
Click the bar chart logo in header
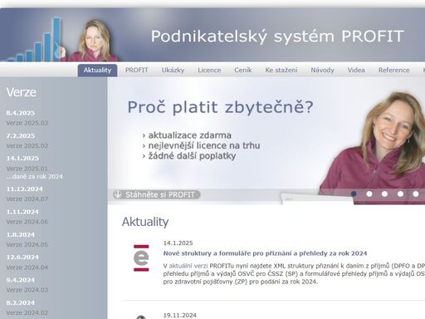pyautogui.click(x=35, y=39)
